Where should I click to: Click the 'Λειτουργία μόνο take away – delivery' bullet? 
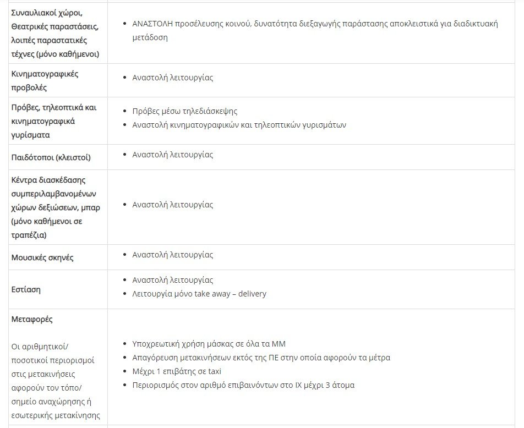click(x=199, y=294)
